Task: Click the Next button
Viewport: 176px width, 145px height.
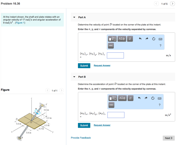Action: (168, 138)
